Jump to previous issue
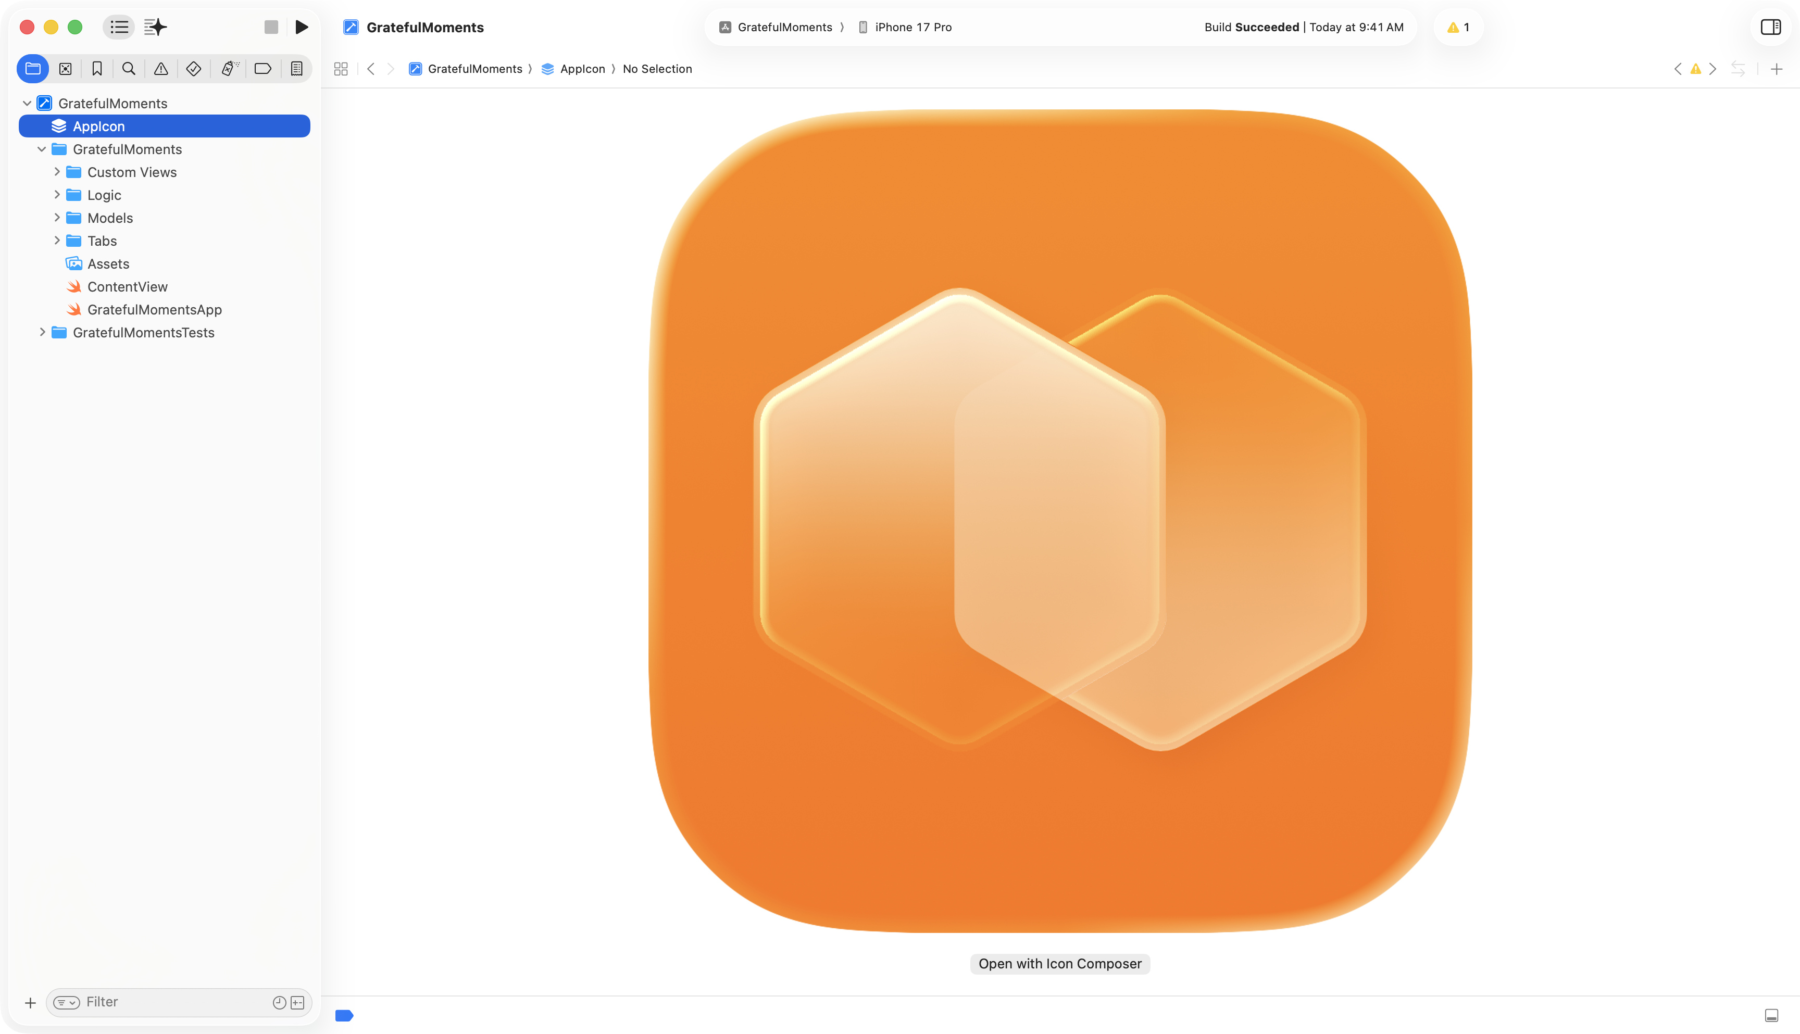 tap(1678, 69)
